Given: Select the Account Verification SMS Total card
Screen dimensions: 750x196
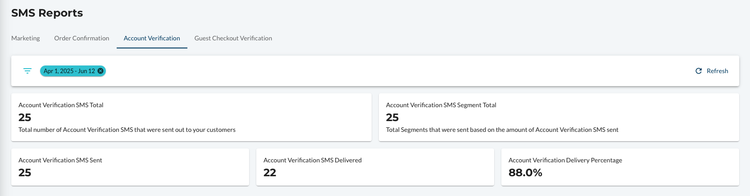Looking at the screenshot, I should click(191, 117).
